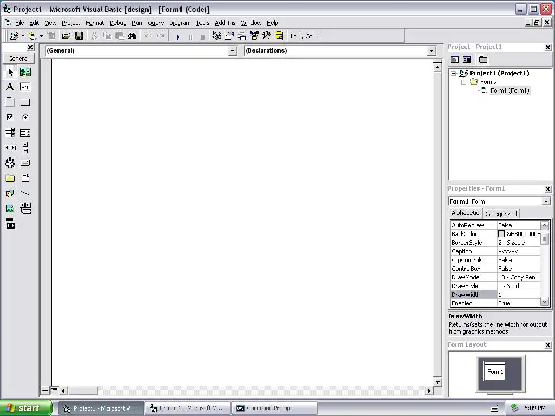Screen dimensions: 555x416
Task: Open Properties Window toolbar icon
Action: [x=229, y=36]
